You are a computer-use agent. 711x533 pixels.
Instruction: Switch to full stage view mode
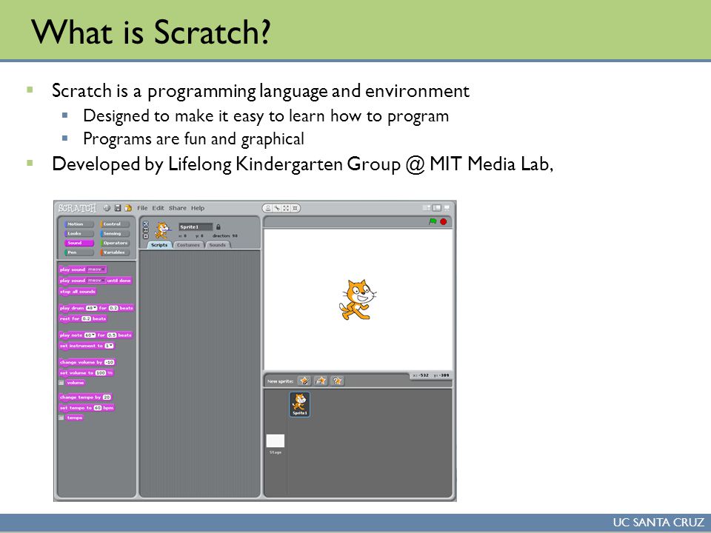tap(437, 207)
